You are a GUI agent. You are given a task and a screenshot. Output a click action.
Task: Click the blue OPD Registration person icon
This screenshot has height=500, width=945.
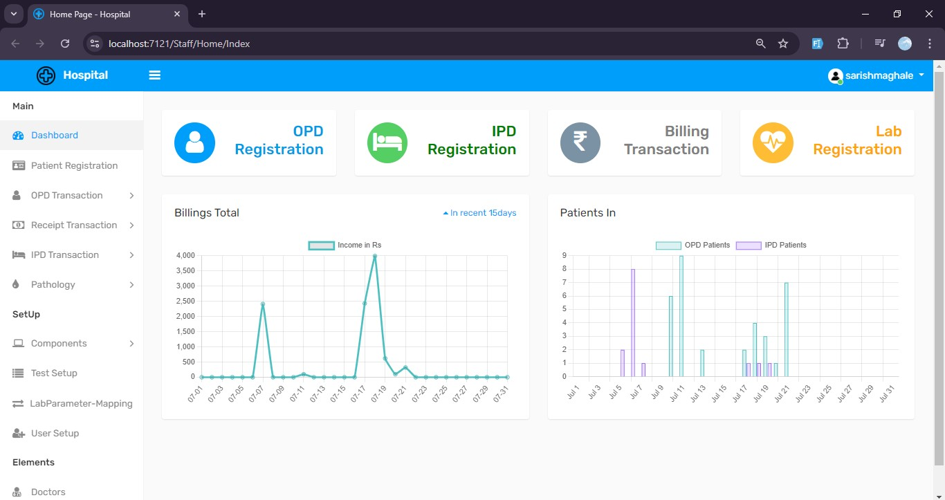click(x=194, y=142)
